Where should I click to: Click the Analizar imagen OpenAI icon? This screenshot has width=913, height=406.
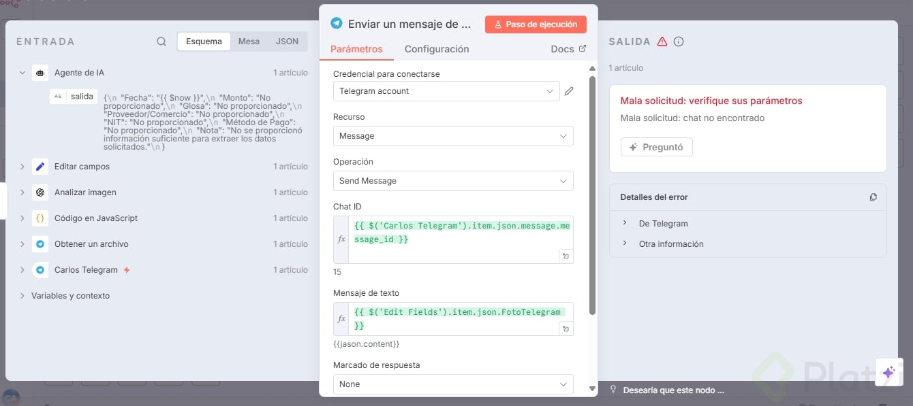[x=40, y=192]
